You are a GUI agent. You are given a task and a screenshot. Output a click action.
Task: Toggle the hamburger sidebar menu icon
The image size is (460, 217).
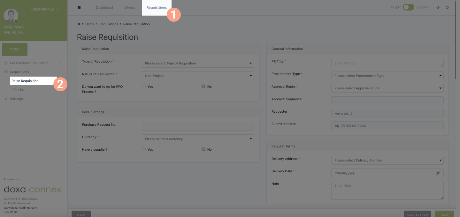pos(79,7)
